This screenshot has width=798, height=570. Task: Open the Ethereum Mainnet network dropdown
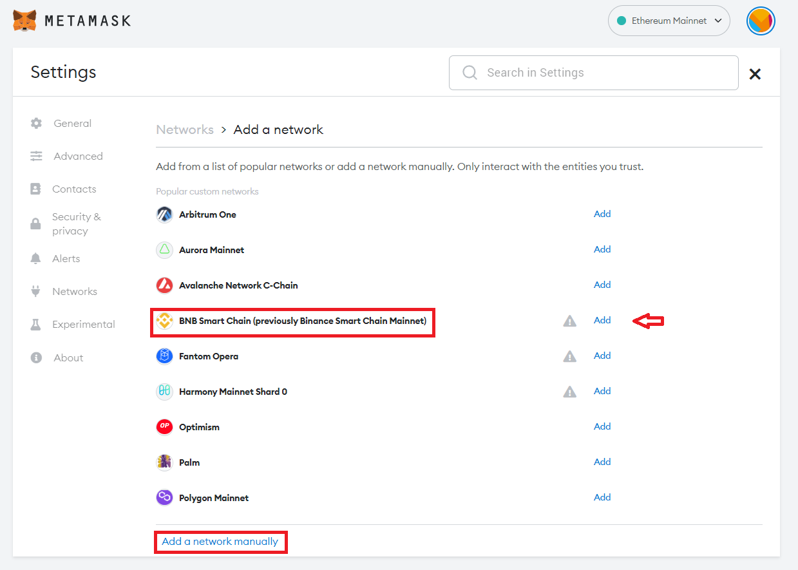[x=669, y=21]
